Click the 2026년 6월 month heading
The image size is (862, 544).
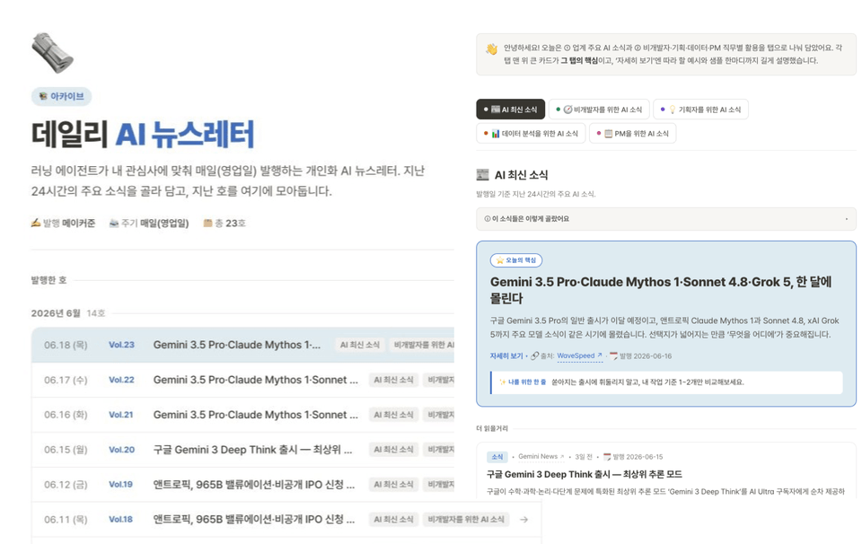click(56, 313)
